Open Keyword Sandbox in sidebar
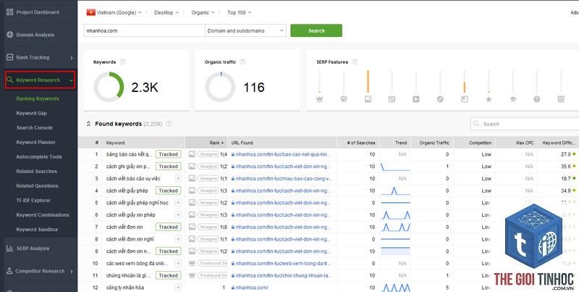The height and width of the screenshot is (292, 579). (37, 230)
